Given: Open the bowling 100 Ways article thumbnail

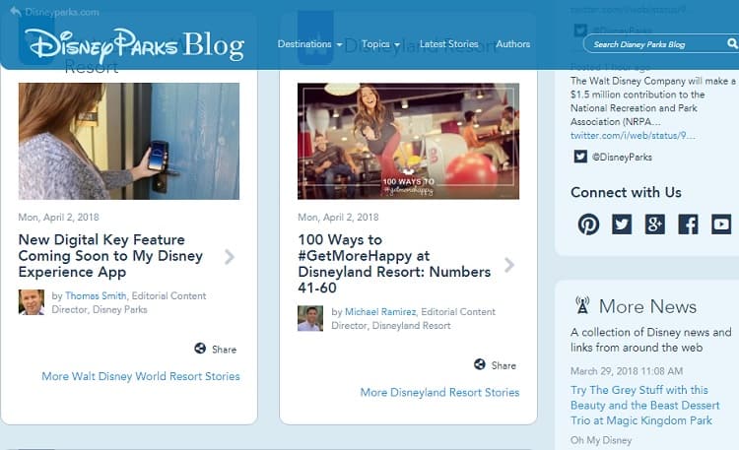Looking at the screenshot, I should pos(408,141).
